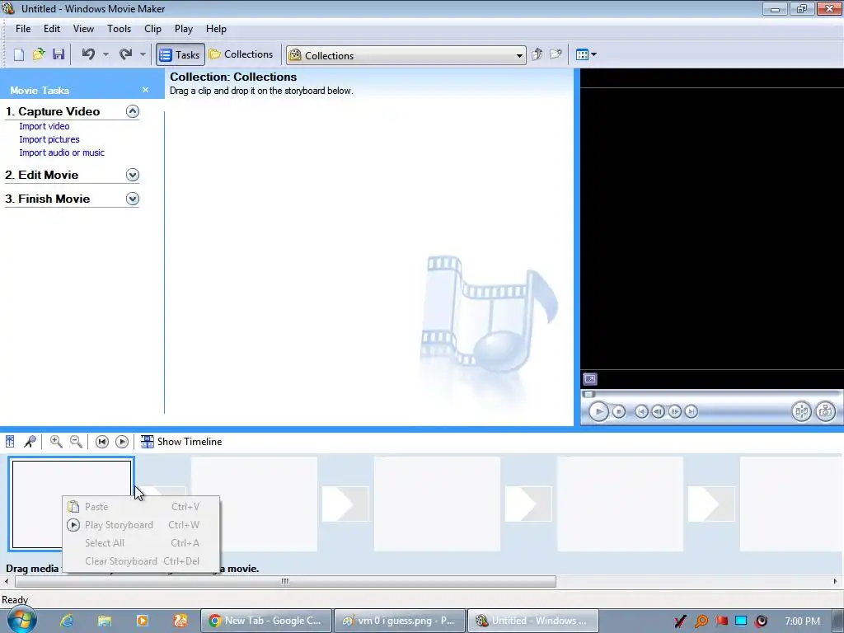Click the Open Project folder icon
844x633 pixels.
[39, 54]
